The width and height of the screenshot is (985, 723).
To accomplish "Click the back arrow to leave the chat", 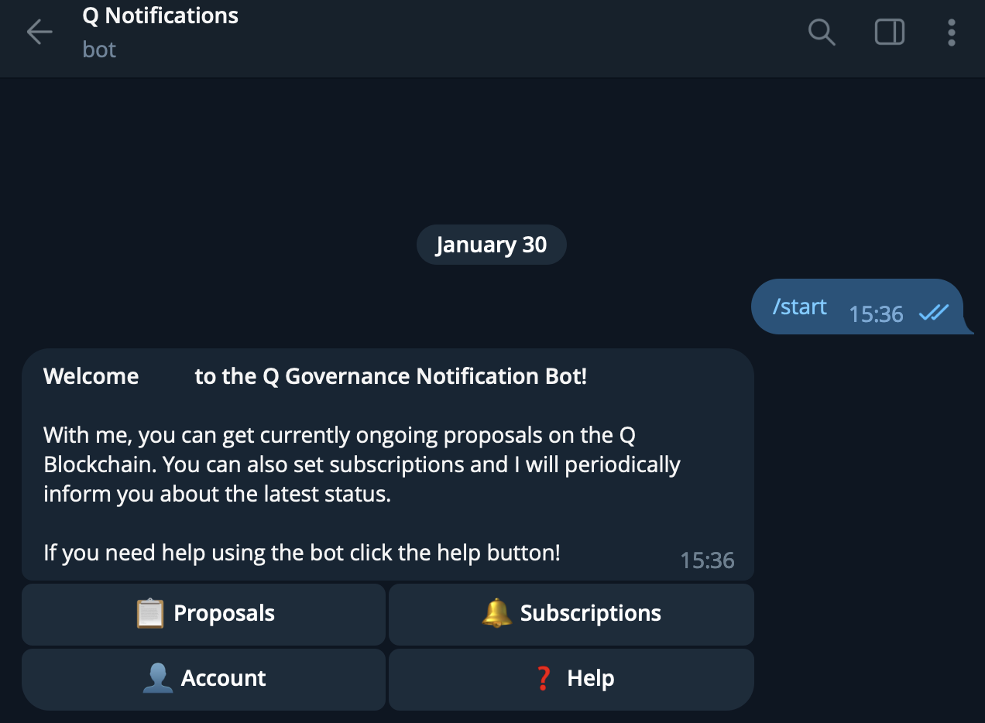I will tap(39, 32).
